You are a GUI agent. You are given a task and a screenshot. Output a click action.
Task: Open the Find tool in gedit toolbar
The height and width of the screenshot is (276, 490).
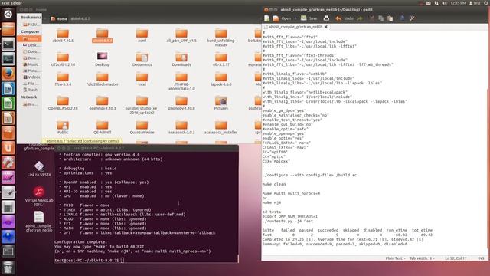click(x=402, y=18)
